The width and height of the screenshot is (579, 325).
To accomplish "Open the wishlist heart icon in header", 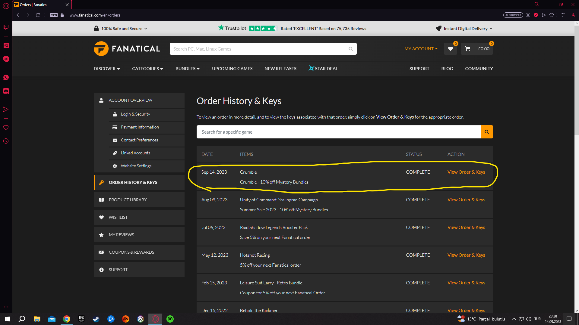I will [x=450, y=49].
